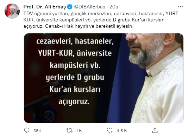View the 354 replies count
Viewport: 189px width, 137px height.
click(37, 131)
